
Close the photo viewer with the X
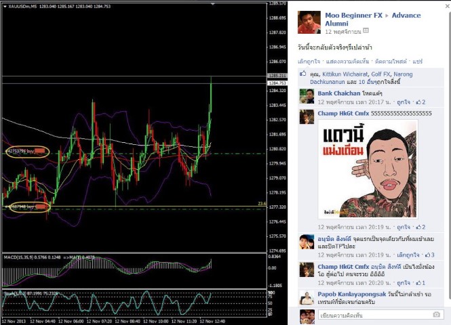tap(448, 6)
